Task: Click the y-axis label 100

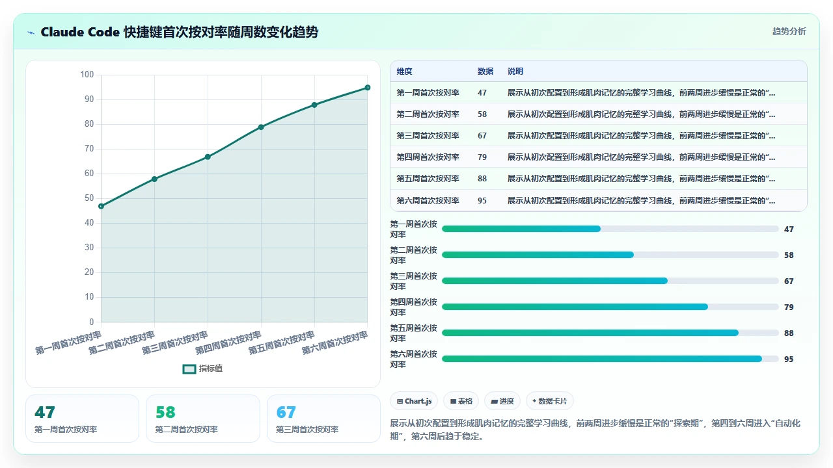Action: (87, 75)
